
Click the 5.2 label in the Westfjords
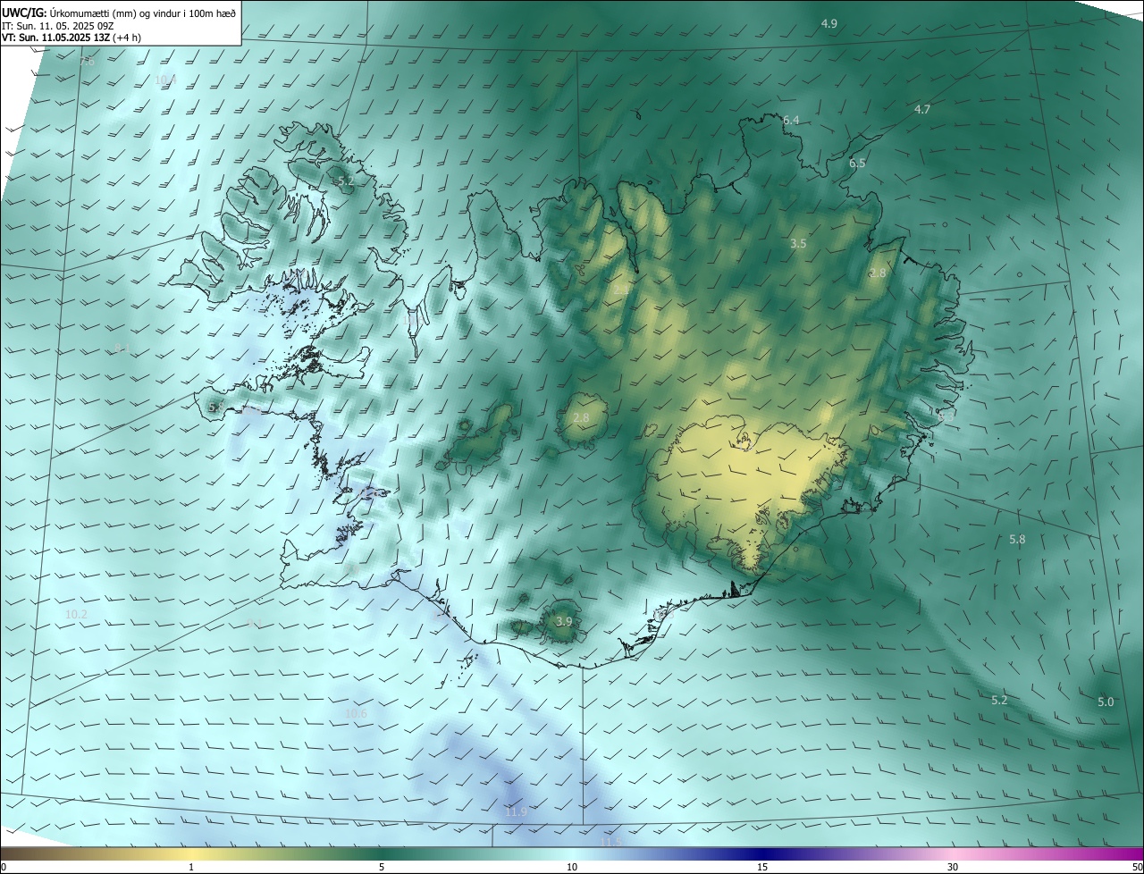coord(345,181)
